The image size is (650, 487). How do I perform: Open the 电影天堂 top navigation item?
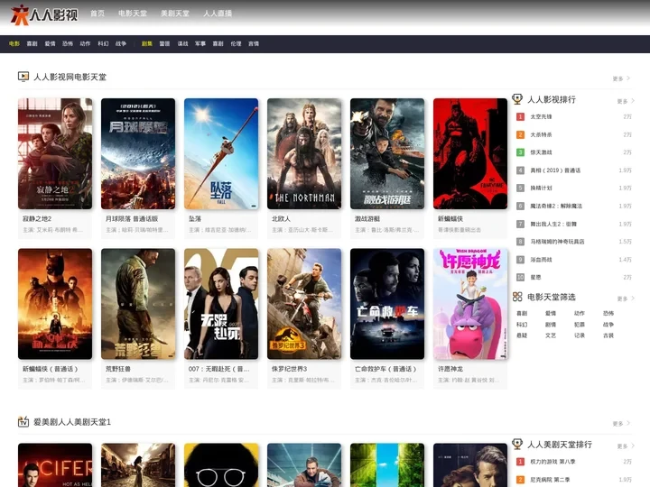[x=133, y=14]
